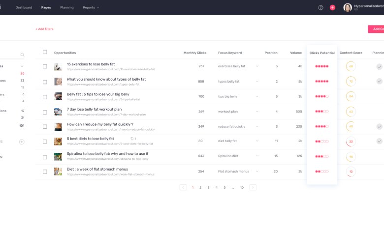Click position value 20 in flat stomach row
Image resolution: width=384 pixels, height=231 pixels.
point(276,172)
